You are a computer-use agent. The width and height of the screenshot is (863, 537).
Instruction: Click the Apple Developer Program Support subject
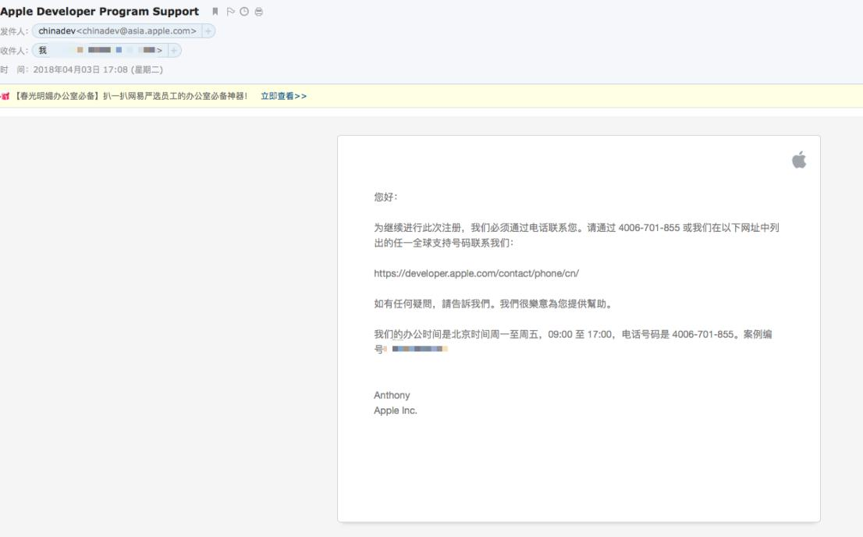[100, 12]
